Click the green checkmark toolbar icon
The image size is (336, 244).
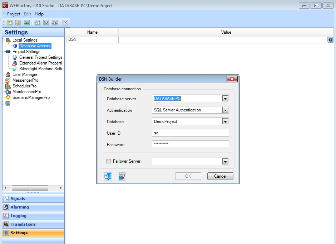coord(46,23)
